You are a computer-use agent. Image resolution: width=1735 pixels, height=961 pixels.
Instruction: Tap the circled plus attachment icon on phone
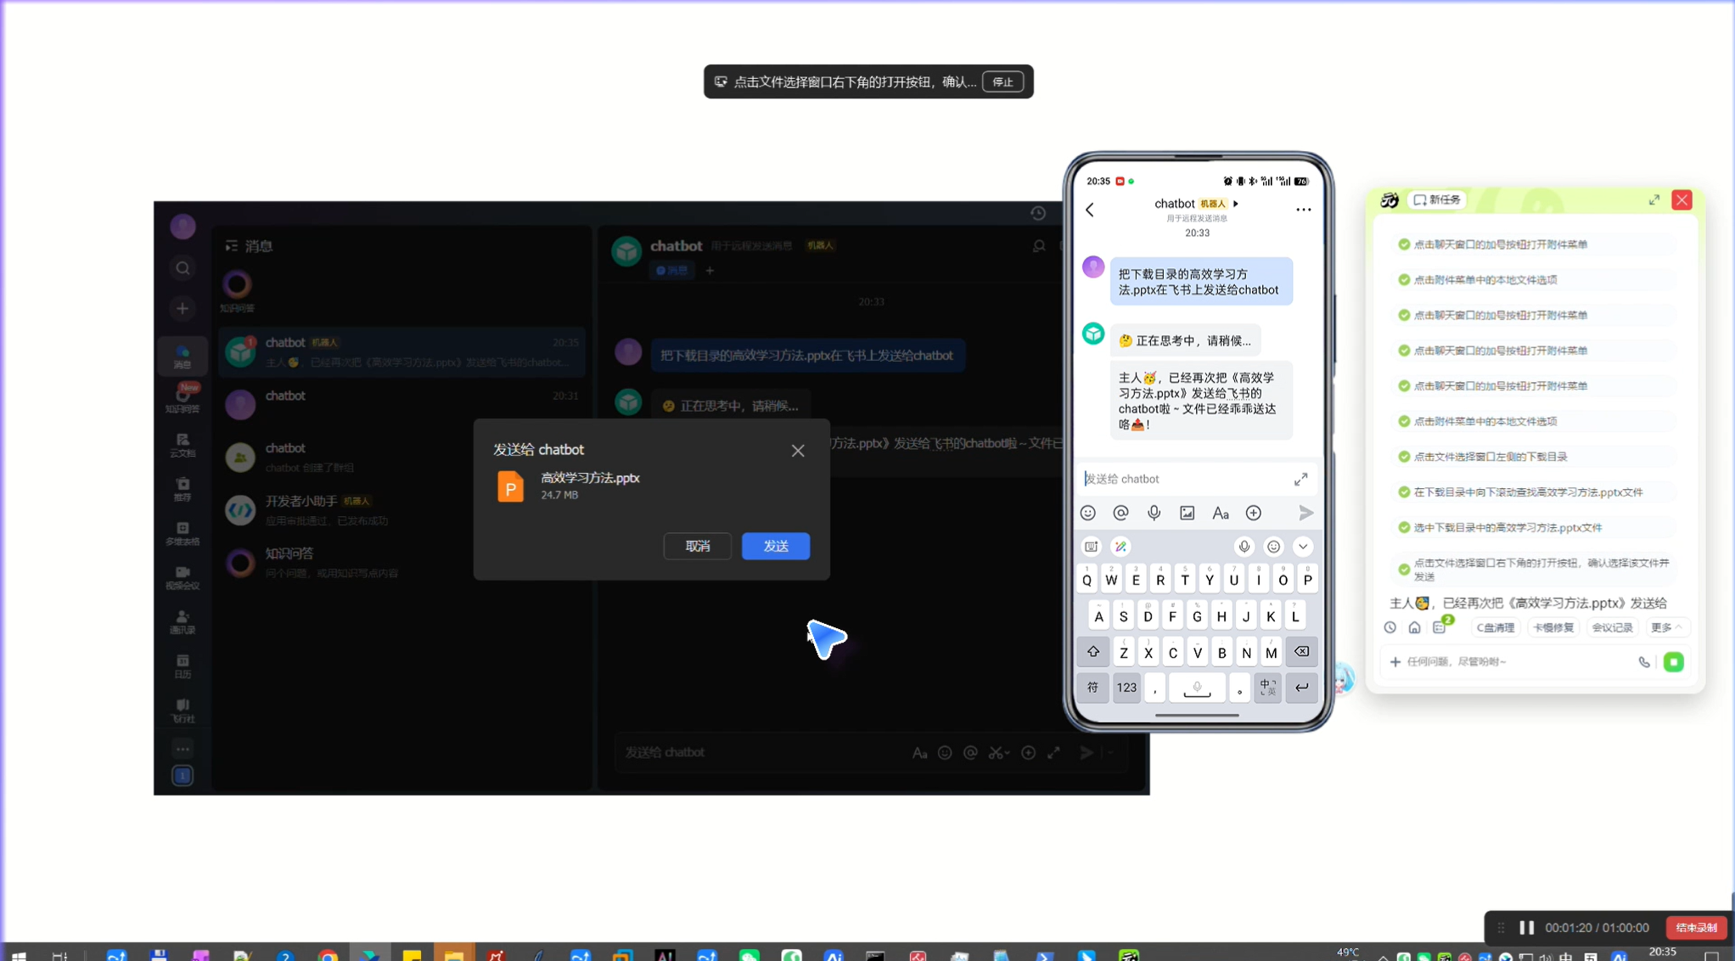coord(1253,513)
